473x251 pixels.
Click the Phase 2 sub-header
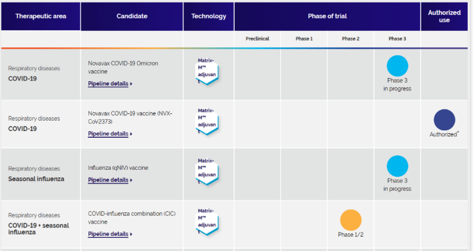click(x=350, y=39)
